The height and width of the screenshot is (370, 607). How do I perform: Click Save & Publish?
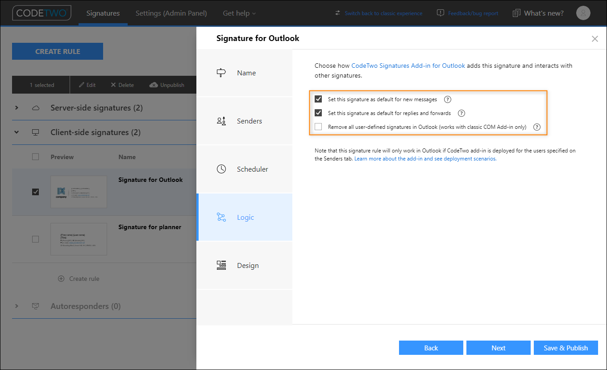coord(566,348)
